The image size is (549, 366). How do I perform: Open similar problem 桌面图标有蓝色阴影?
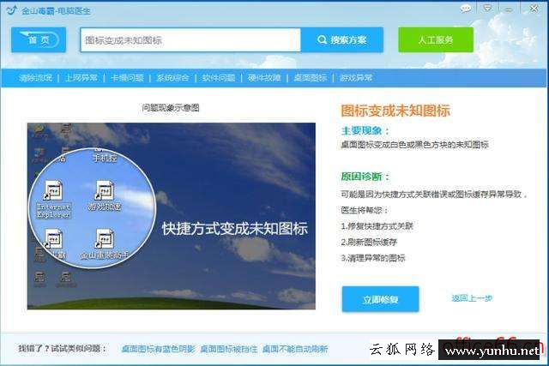(158, 349)
